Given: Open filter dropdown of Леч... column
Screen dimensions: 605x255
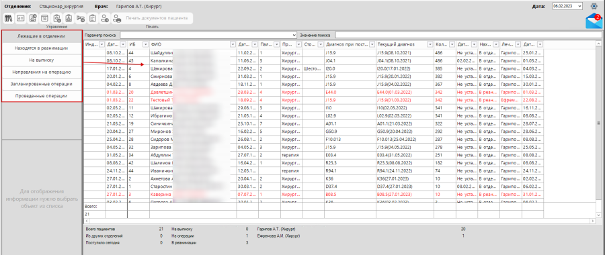Looking at the screenshot, I should pyautogui.click(x=518, y=44).
